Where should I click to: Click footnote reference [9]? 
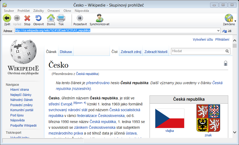tap(75, 103)
